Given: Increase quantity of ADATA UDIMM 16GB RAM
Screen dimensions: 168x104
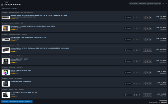Looking at the screenshot, I should tap(151, 39).
